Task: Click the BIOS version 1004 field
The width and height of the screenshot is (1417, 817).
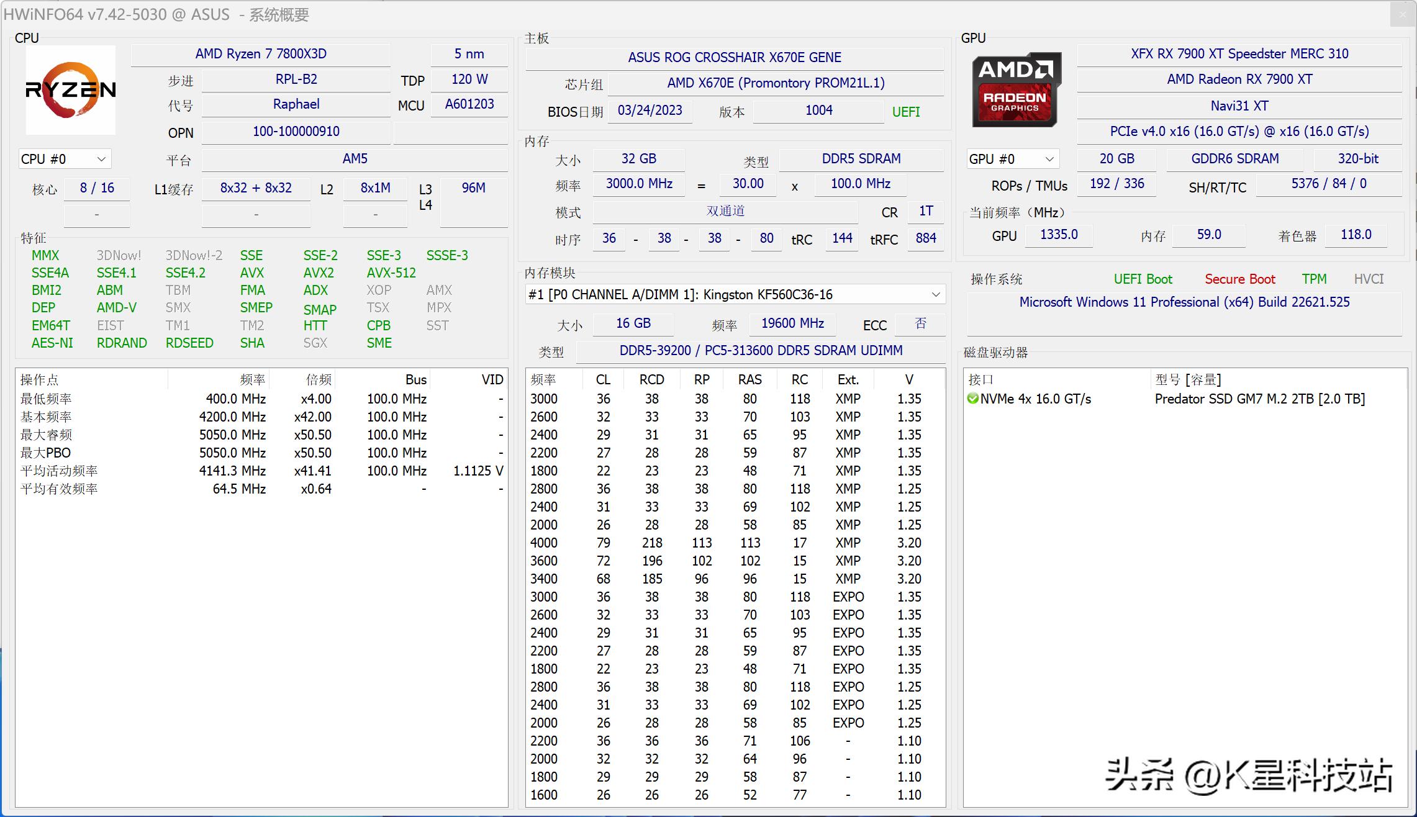Action: [x=818, y=111]
